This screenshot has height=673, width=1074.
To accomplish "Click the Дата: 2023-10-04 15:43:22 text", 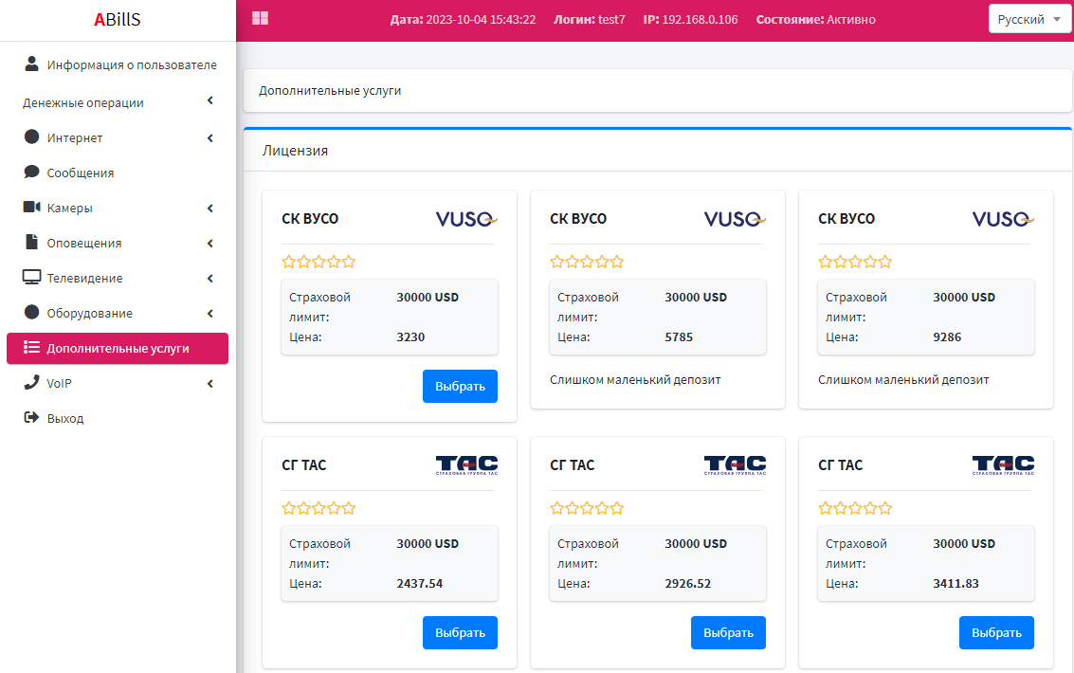I will (x=463, y=19).
